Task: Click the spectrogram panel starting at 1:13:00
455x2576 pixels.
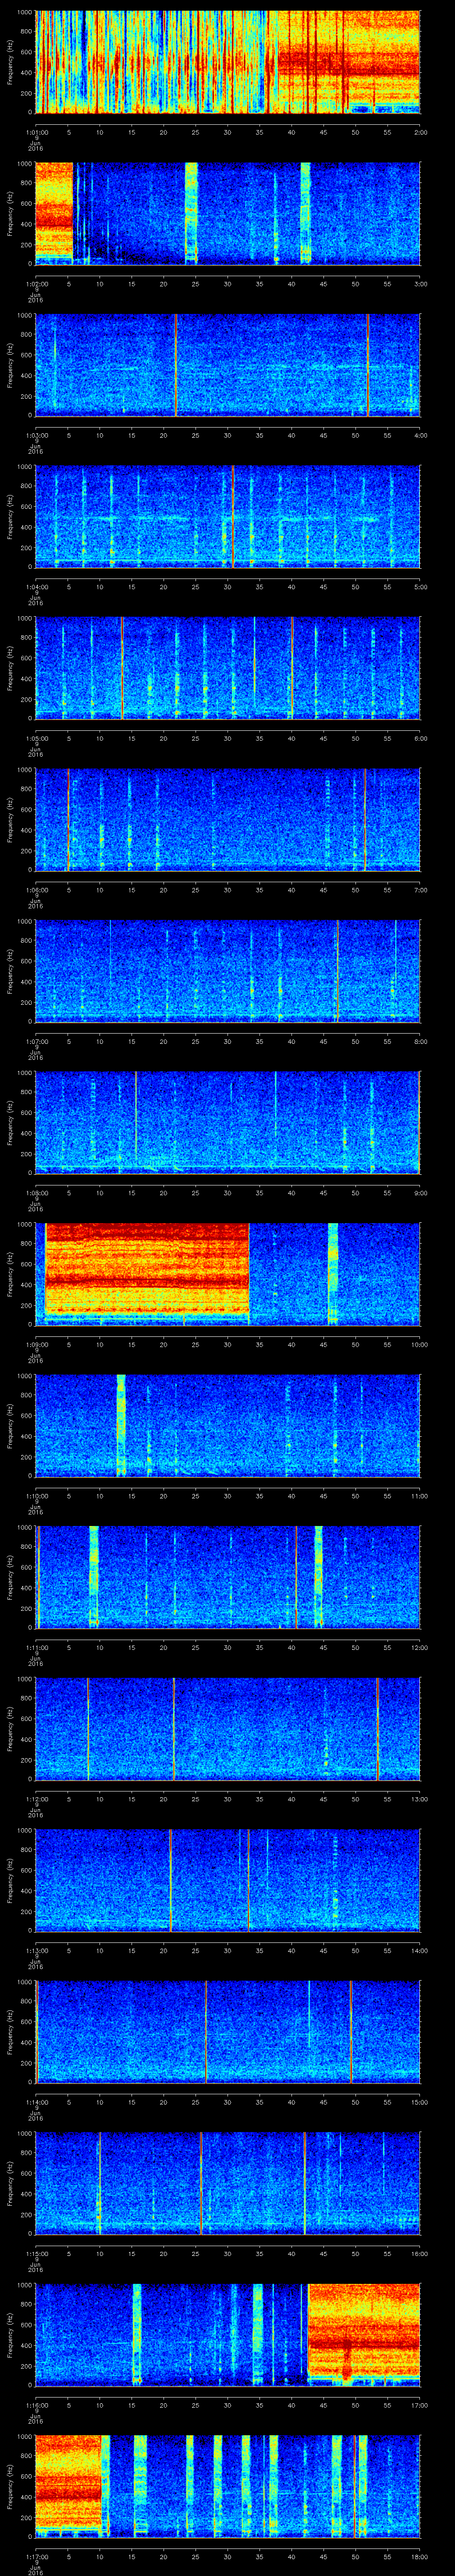Action: pyautogui.click(x=228, y=1880)
